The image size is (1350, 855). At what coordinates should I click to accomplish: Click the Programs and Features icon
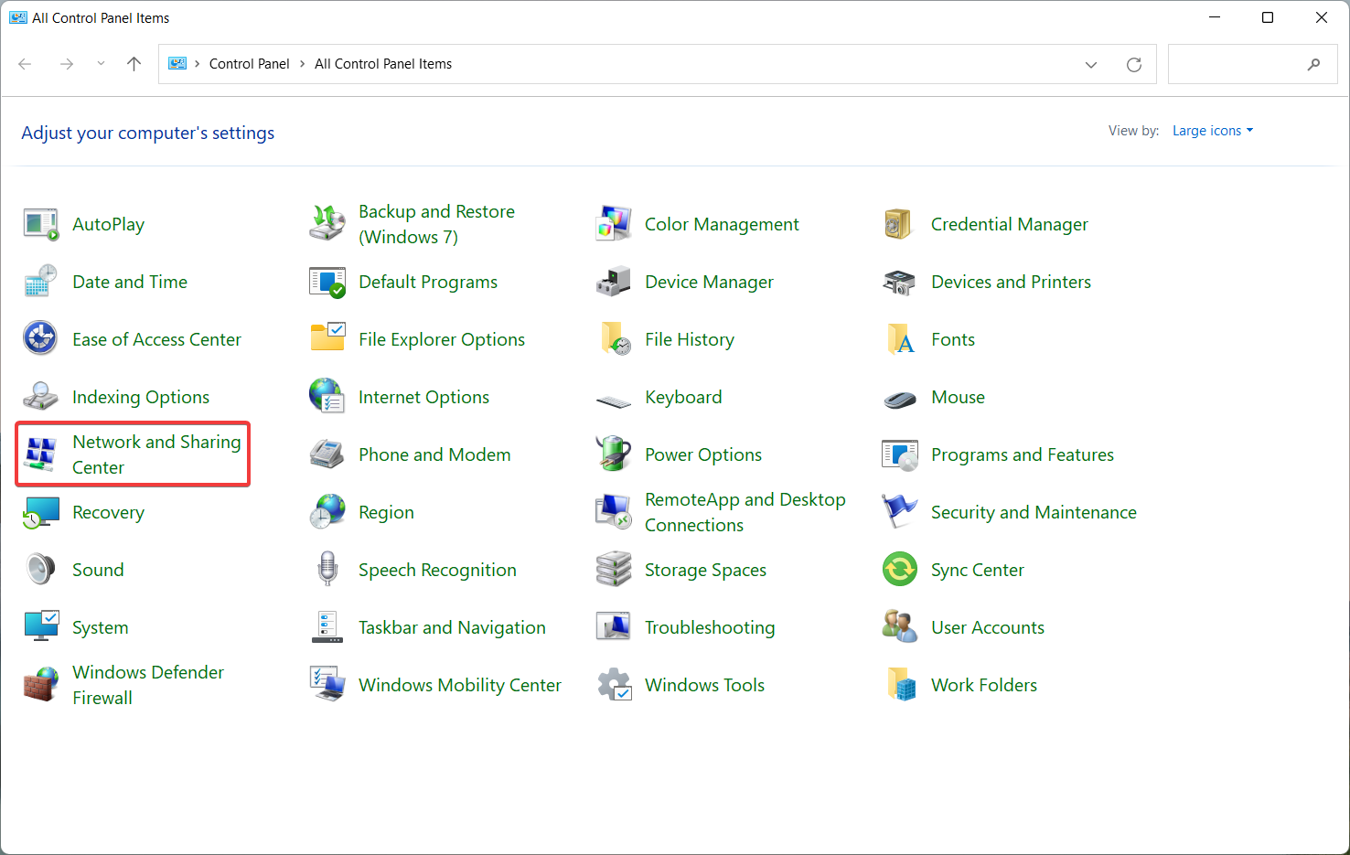click(x=899, y=454)
